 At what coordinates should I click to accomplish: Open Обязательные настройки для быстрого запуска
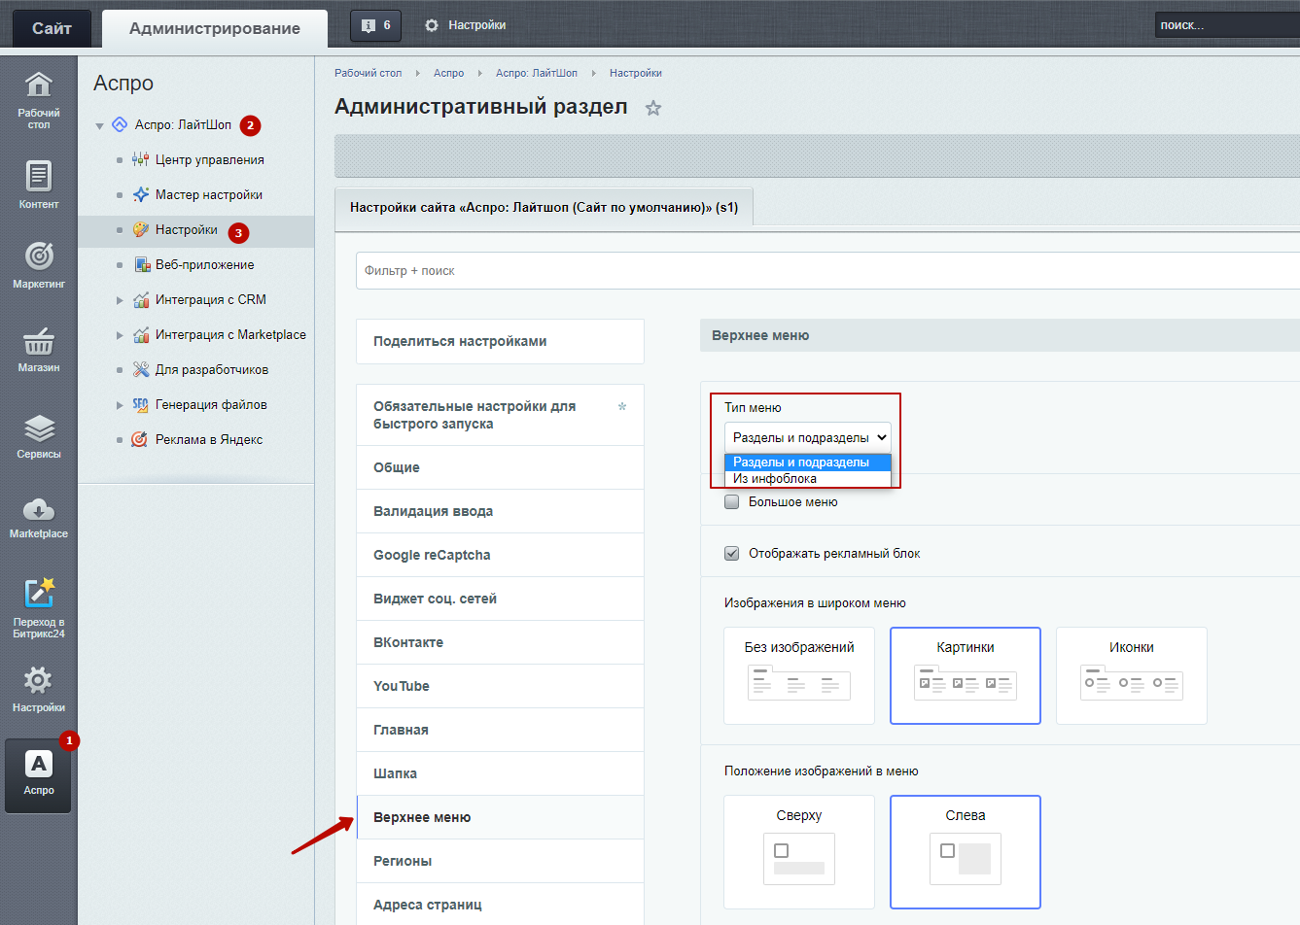500,415
